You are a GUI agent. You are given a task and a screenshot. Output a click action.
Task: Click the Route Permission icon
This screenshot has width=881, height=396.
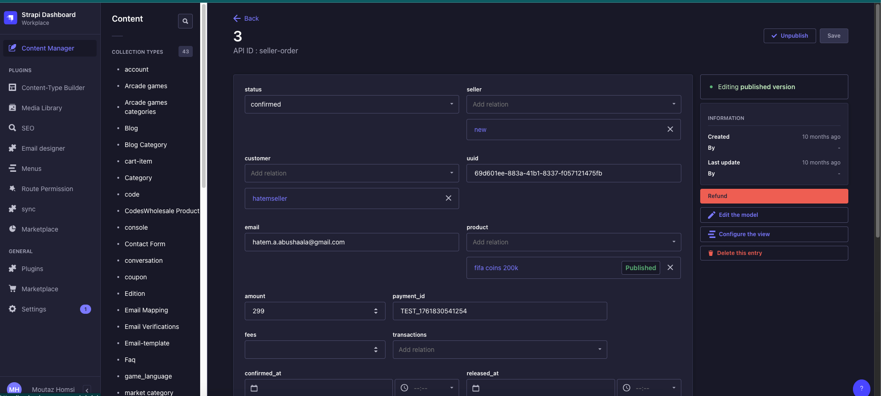pyautogui.click(x=12, y=188)
